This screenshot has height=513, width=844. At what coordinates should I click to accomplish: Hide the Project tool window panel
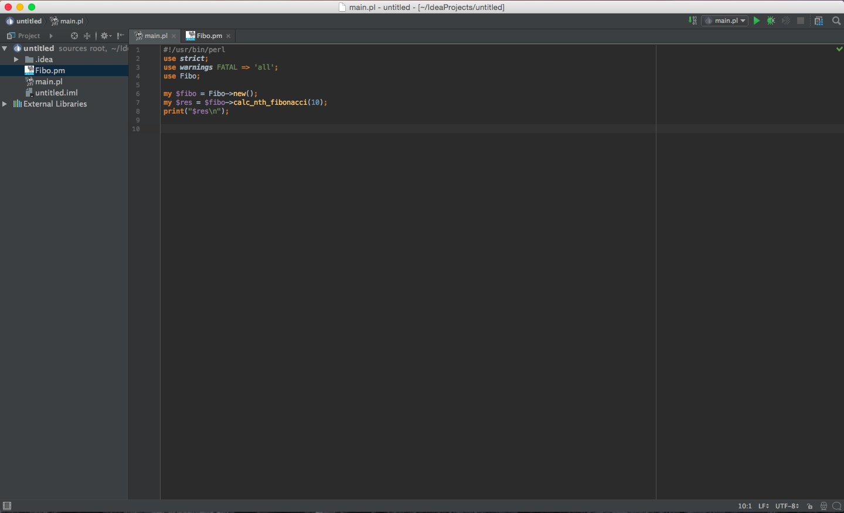click(x=121, y=36)
